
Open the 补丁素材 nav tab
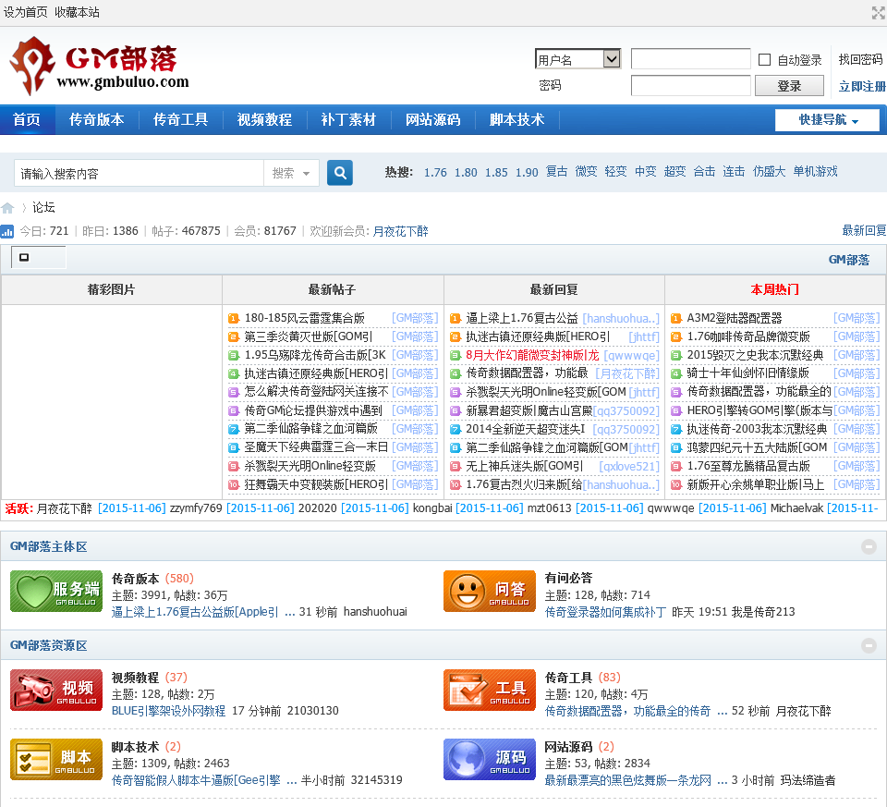coord(348,119)
